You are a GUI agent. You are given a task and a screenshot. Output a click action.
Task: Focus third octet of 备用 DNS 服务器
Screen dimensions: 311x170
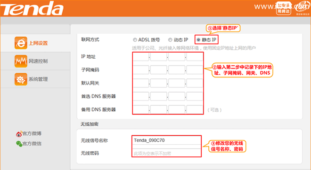click(x=177, y=110)
